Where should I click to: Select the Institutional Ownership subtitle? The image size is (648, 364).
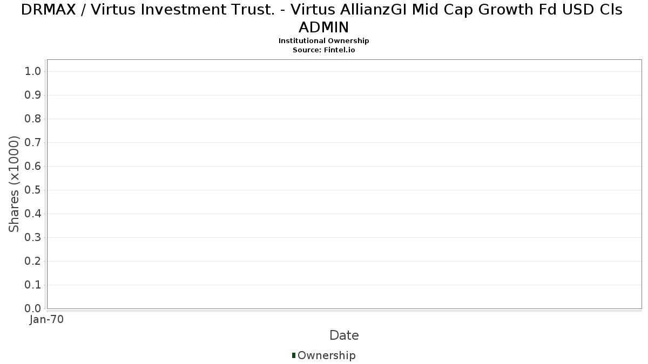coord(323,41)
